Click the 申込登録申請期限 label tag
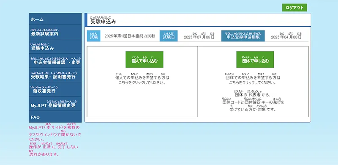Screen dimensions: 338x165 coord(243,36)
